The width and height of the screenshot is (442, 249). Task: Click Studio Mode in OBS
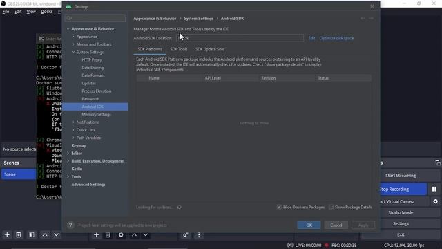tap(401, 212)
